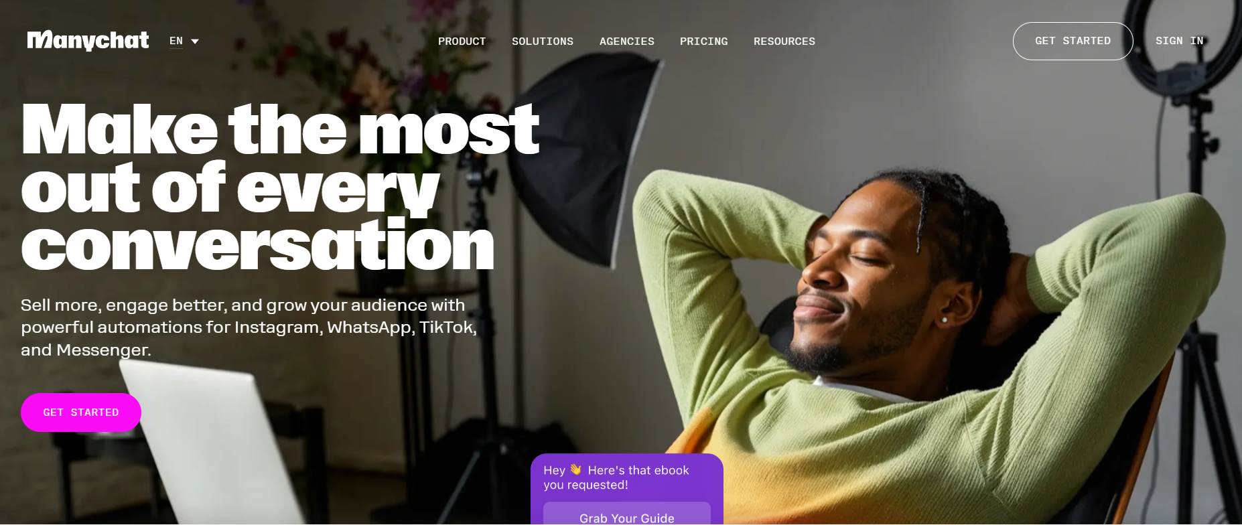Expand the Resources menu

[784, 42]
